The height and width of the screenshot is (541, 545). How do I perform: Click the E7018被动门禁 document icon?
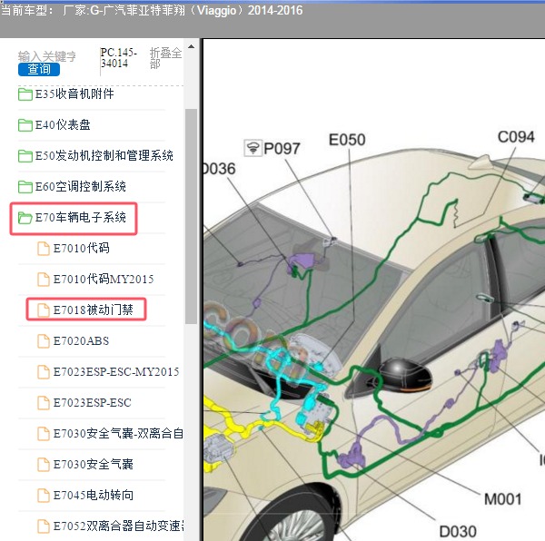tap(43, 310)
